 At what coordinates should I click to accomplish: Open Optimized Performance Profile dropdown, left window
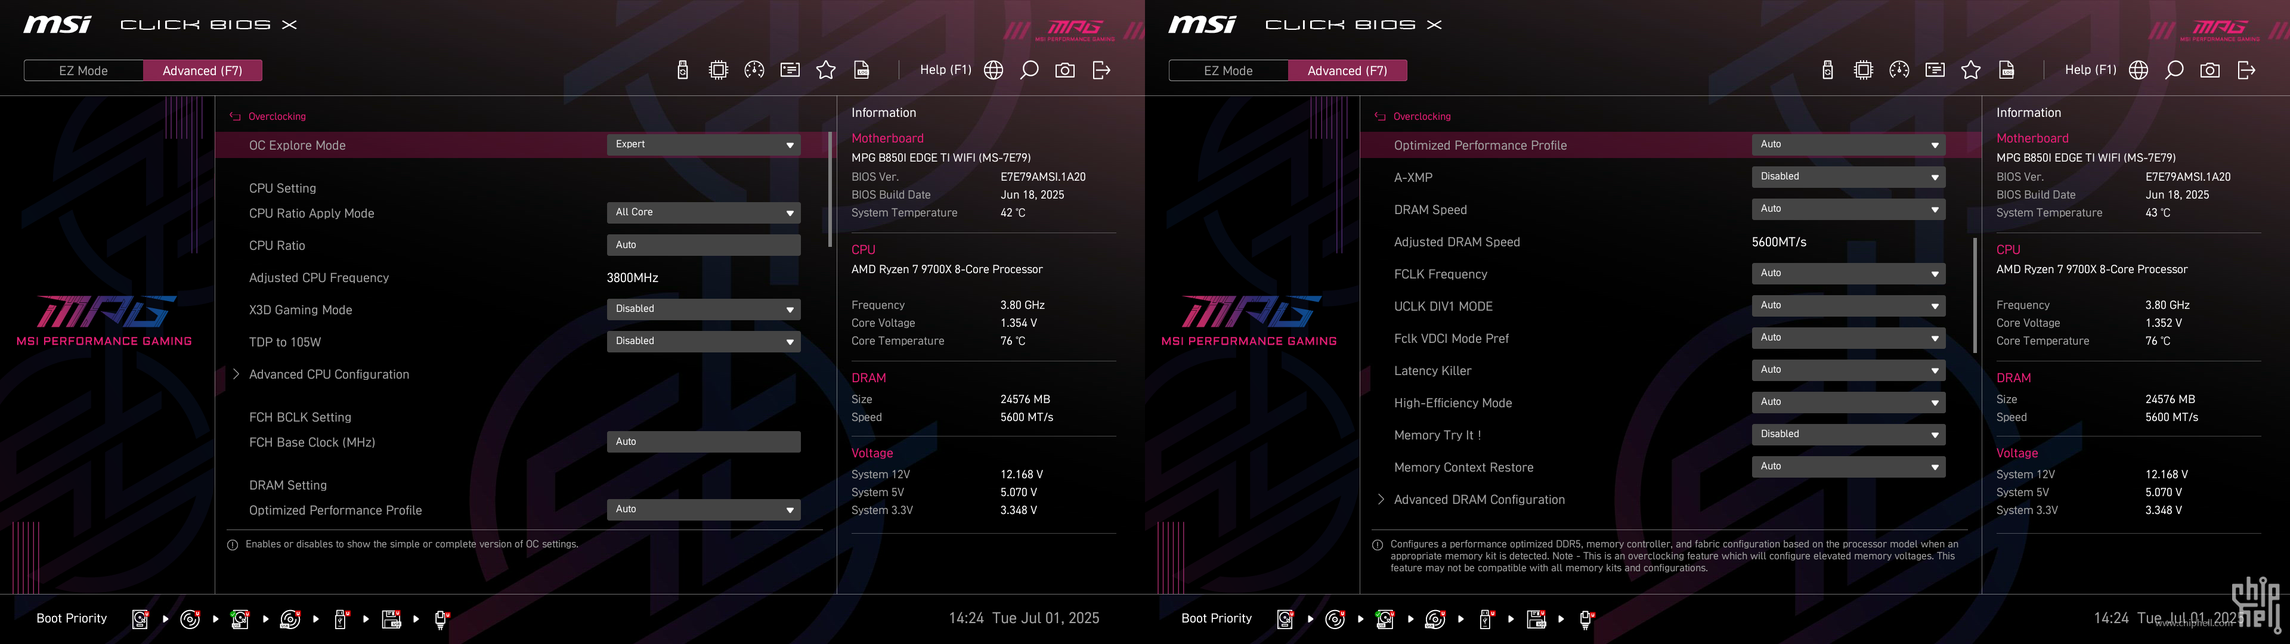pos(703,510)
